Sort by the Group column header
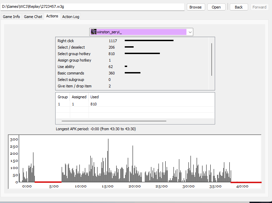The width and height of the screenshot is (272, 203). 63,97
